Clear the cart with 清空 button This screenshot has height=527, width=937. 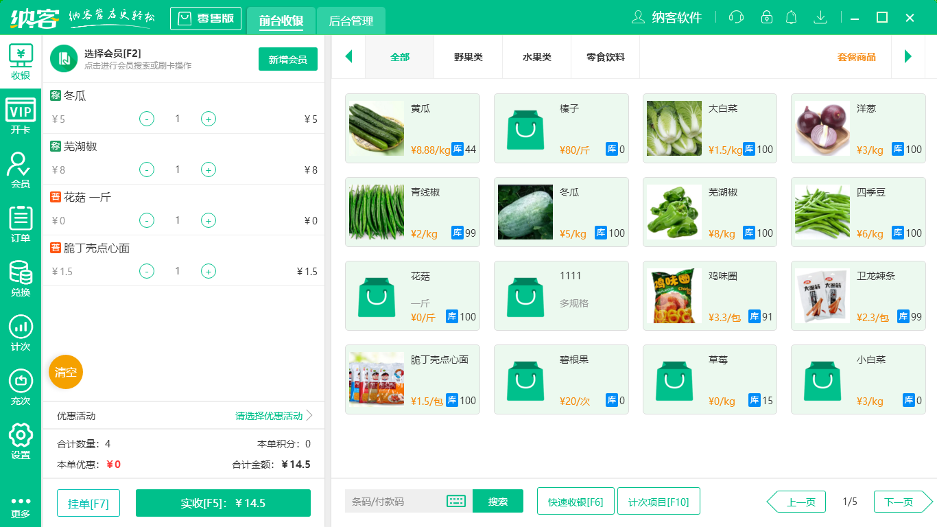point(66,372)
